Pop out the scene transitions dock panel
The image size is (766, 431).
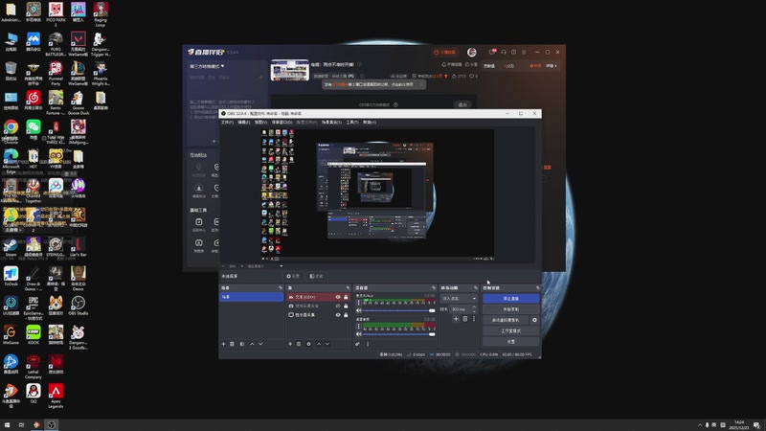click(x=475, y=288)
